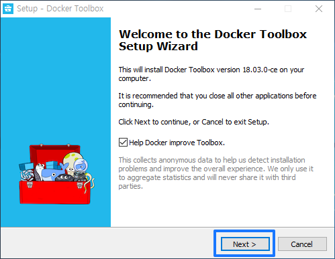Image resolution: width=335 pixels, height=259 pixels.
Task: Click the 'Help Docker improve Toolbox.' label text
Action: pos(177,143)
